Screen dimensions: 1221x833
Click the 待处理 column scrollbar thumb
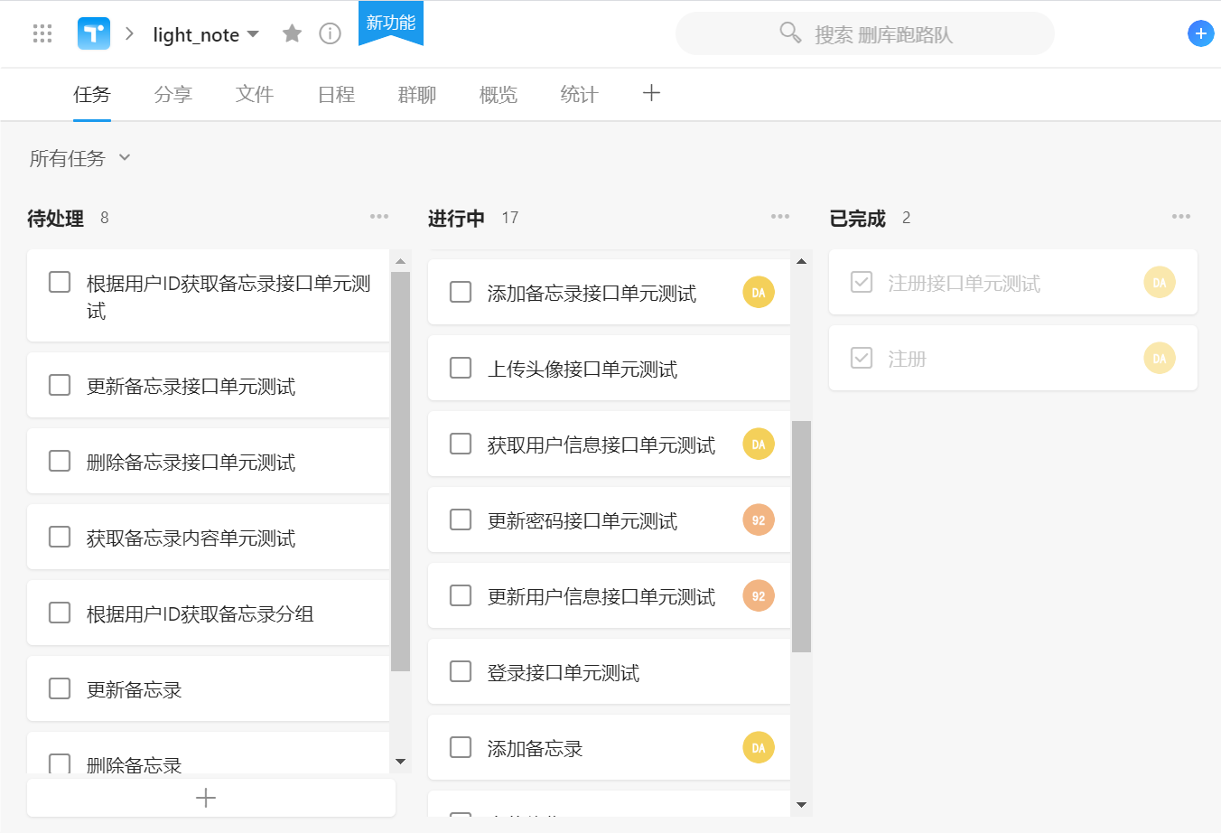(401, 471)
